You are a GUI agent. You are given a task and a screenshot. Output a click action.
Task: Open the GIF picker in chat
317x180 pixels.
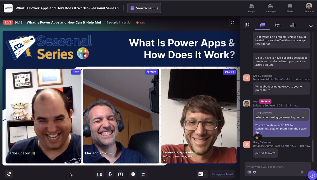click(249, 172)
